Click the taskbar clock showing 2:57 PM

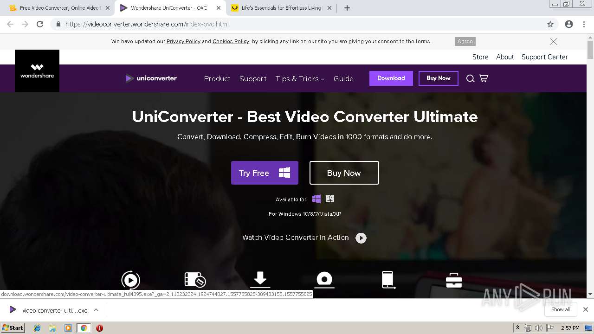coord(570,328)
